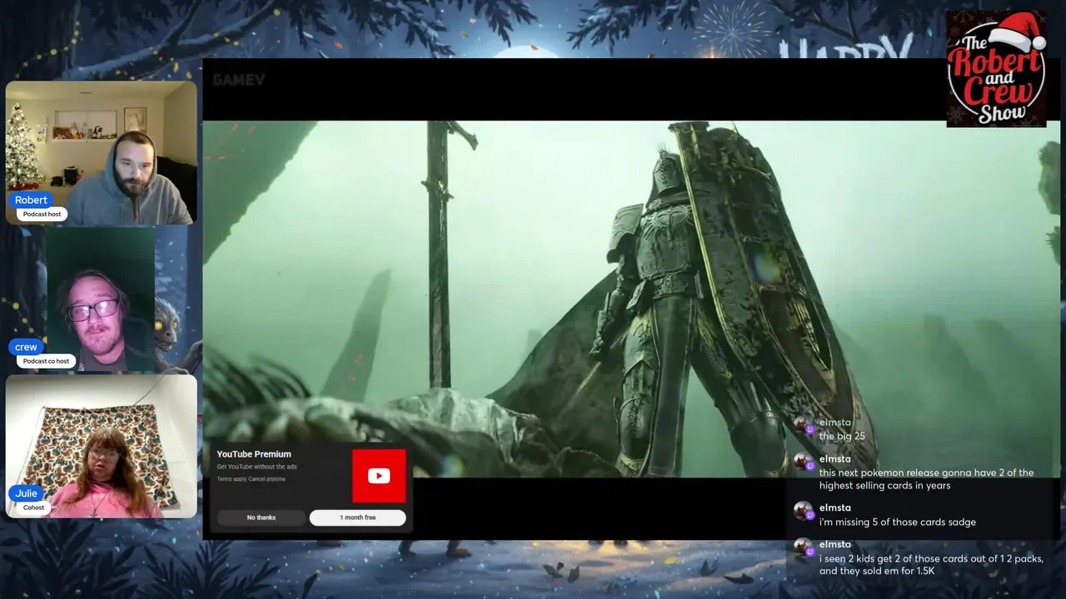This screenshot has height=599, width=1066.
Task: Select crew's webcam feed
Action: (101, 299)
